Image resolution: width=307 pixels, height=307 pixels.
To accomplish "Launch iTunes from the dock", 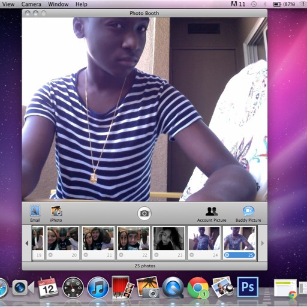I will [x=98, y=288].
